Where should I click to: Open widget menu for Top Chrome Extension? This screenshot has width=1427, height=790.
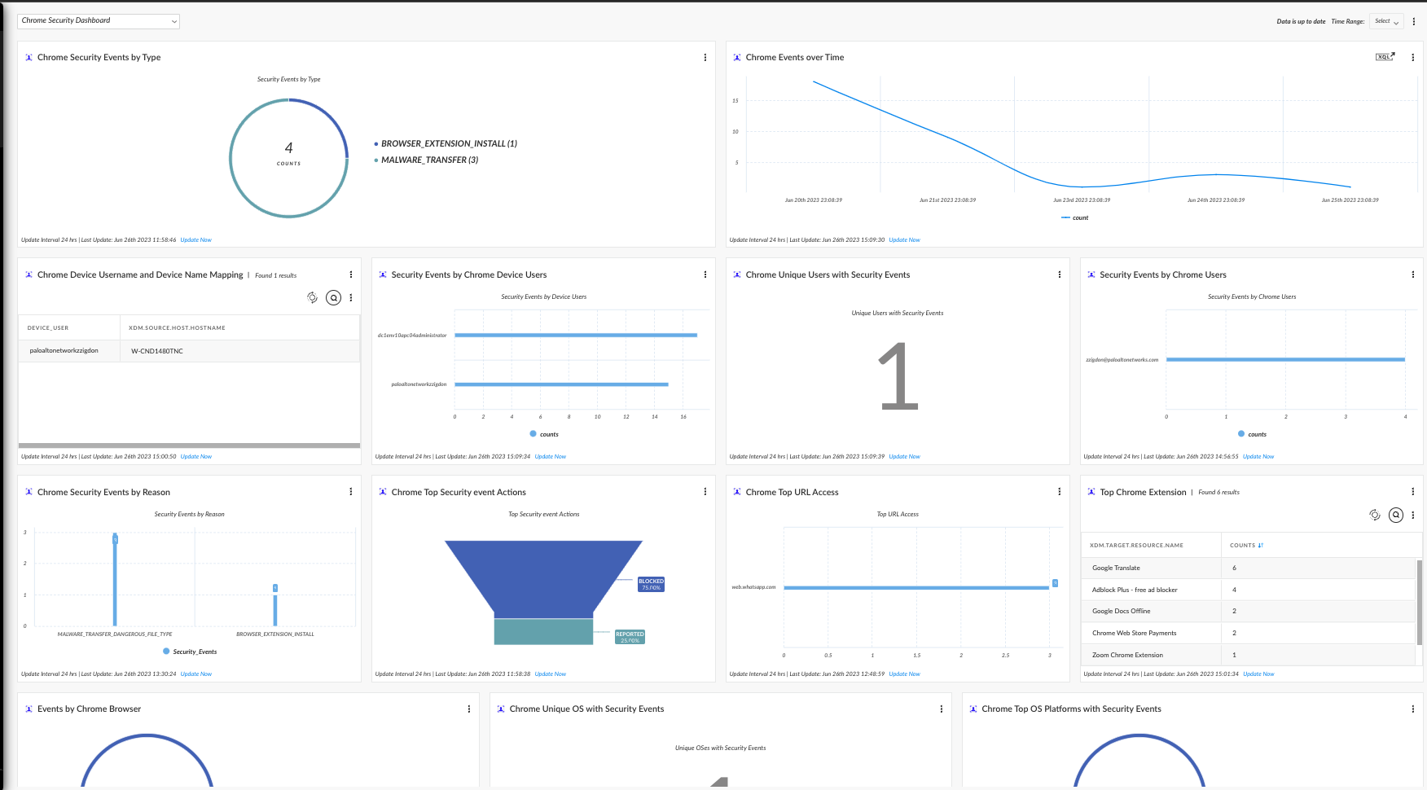tap(1413, 492)
